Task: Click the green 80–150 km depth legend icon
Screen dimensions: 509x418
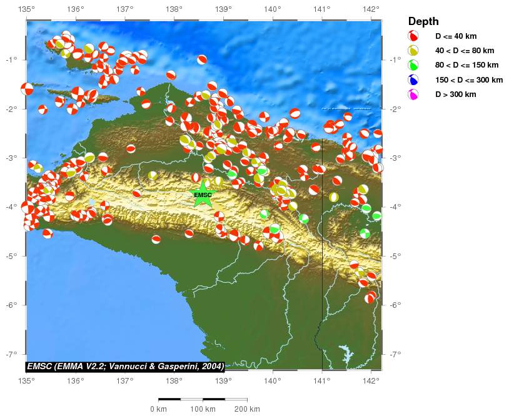Action: (x=413, y=65)
